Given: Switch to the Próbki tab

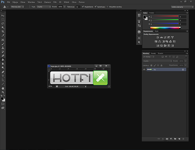Looking at the screenshot, I should [152, 13].
